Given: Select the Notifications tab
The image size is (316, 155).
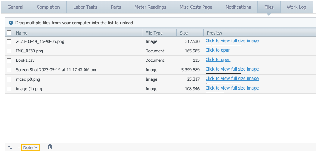Looking at the screenshot, I should [238, 7].
